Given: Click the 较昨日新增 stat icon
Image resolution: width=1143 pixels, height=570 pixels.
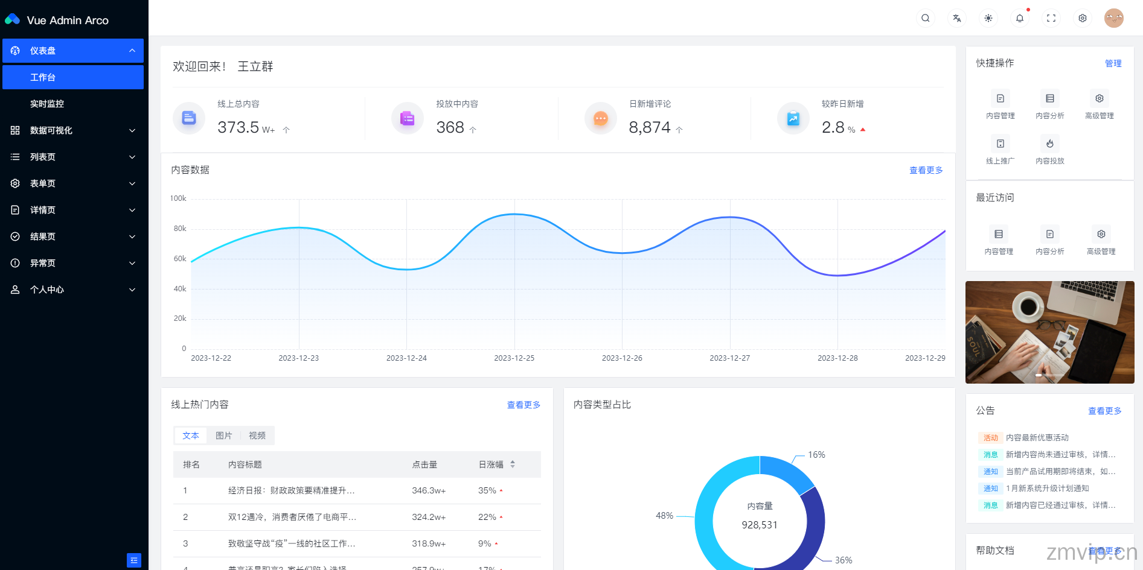Looking at the screenshot, I should pos(793,118).
